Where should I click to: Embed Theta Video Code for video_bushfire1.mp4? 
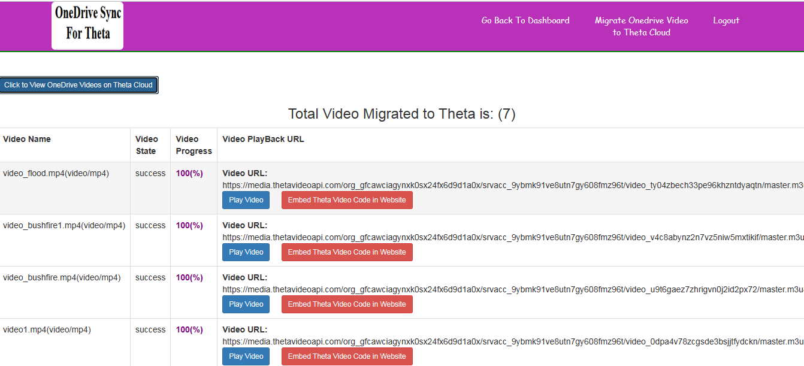pyautogui.click(x=347, y=252)
